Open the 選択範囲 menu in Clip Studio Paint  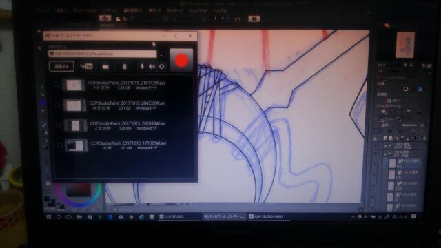[132, 11]
